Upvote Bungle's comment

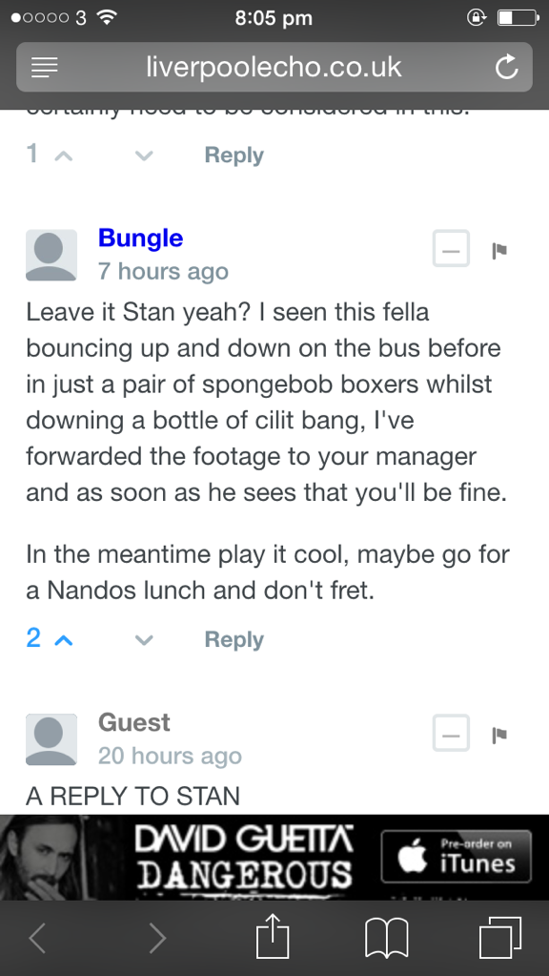click(x=64, y=639)
